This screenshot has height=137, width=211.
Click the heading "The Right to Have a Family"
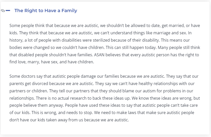pyautogui.click(x=46, y=11)
